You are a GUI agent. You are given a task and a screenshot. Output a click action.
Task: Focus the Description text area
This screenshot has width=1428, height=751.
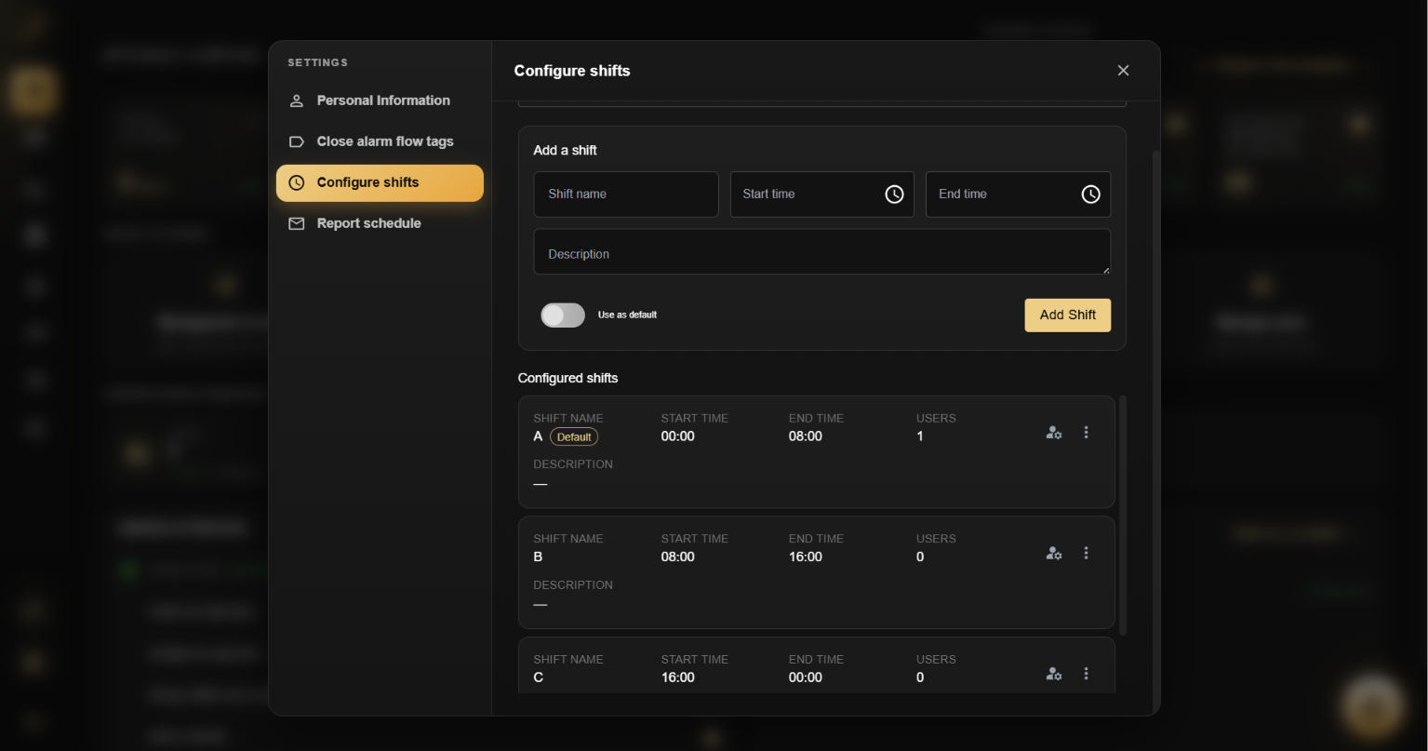[822, 252]
